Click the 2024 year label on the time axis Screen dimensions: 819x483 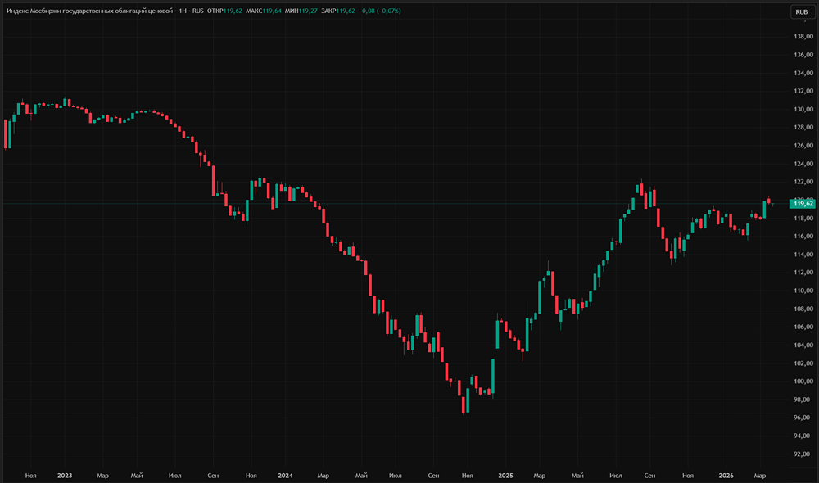(285, 476)
